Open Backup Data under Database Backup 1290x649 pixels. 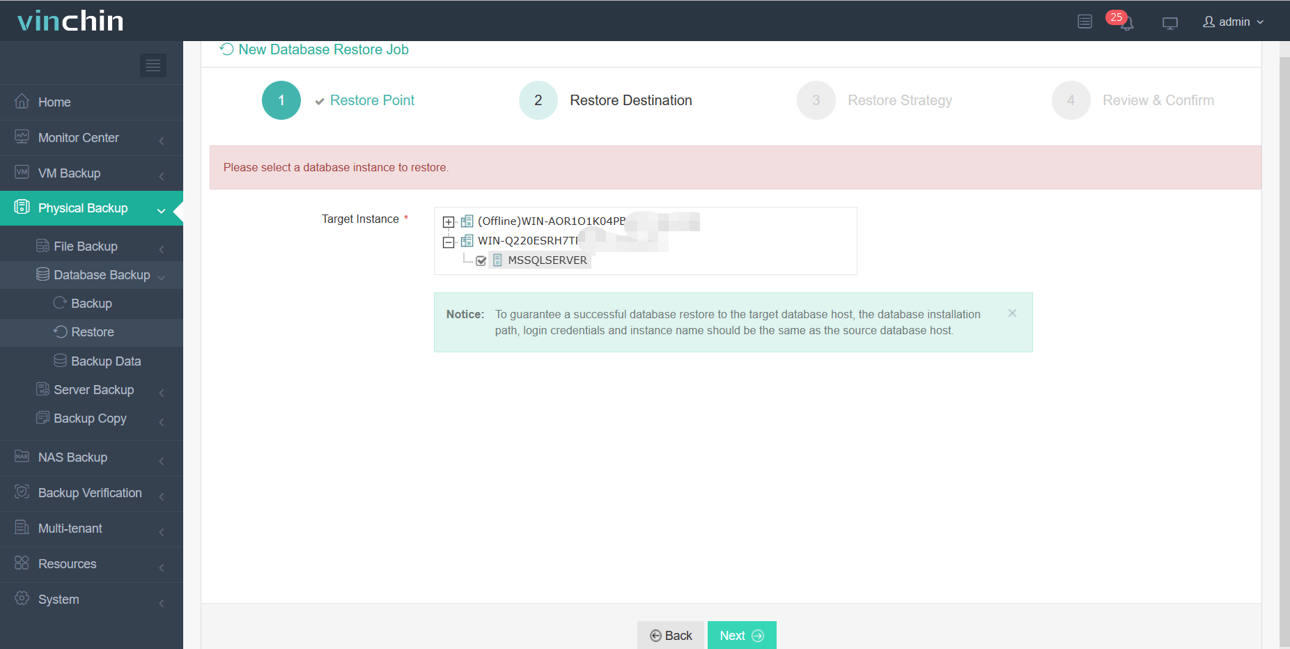click(x=106, y=361)
